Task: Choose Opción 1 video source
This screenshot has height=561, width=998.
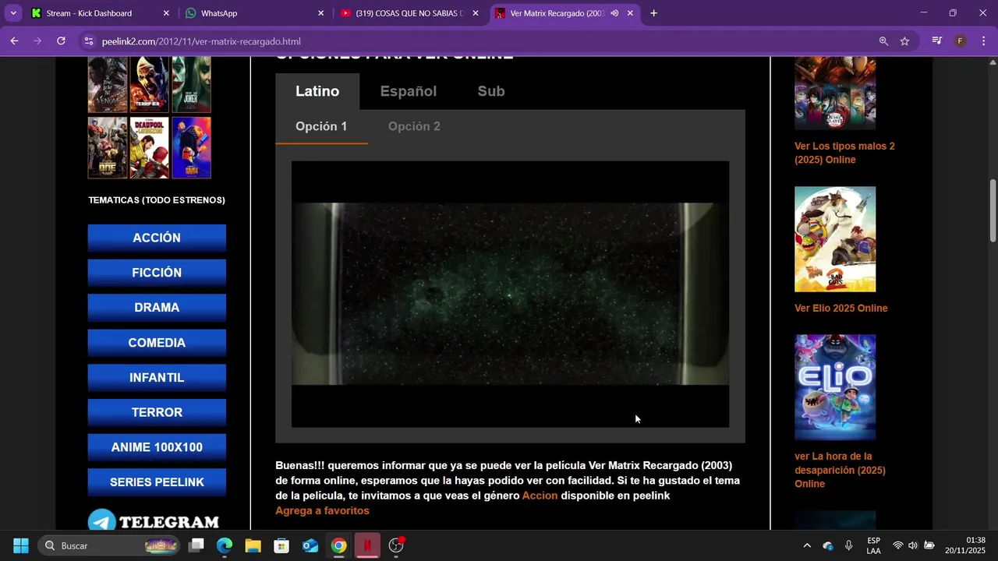Action: tap(321, 126)
